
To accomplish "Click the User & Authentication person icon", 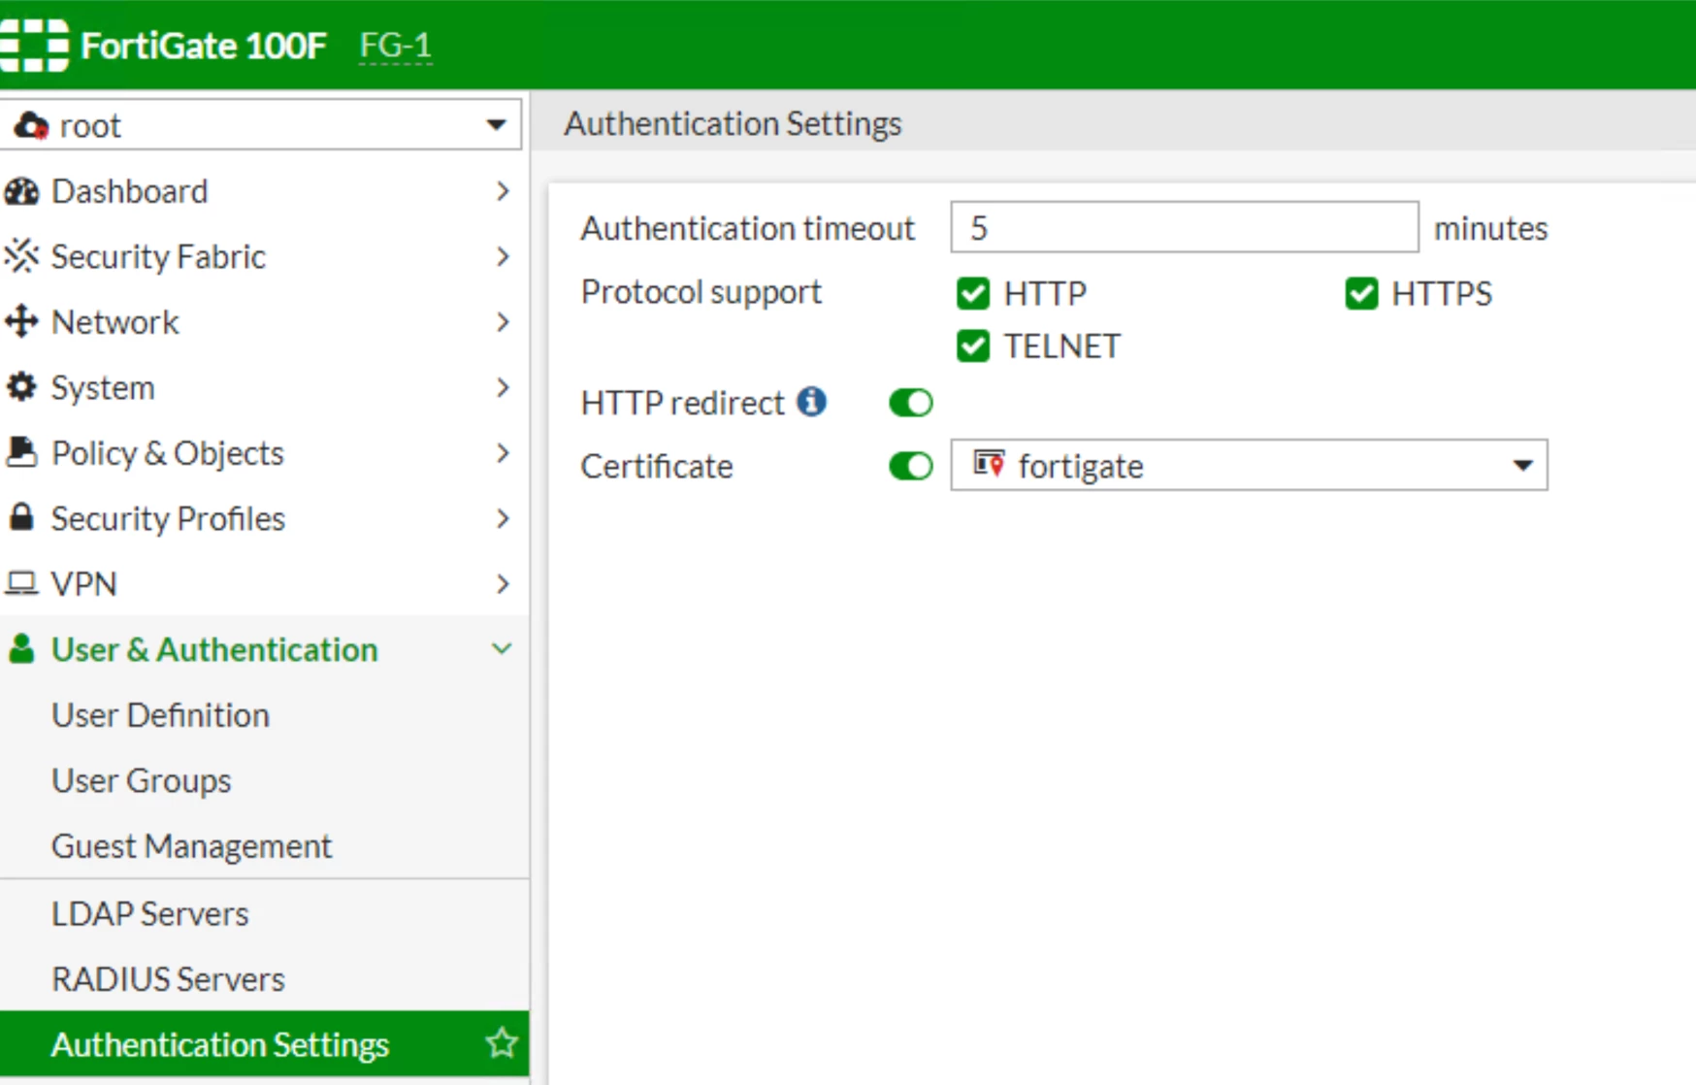I will click(21, 648).
